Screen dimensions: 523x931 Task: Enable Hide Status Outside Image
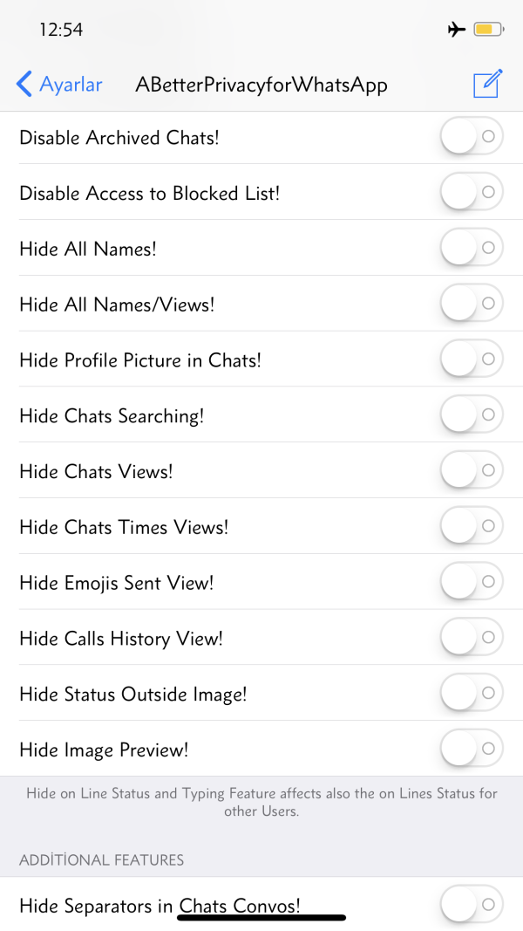472,694
